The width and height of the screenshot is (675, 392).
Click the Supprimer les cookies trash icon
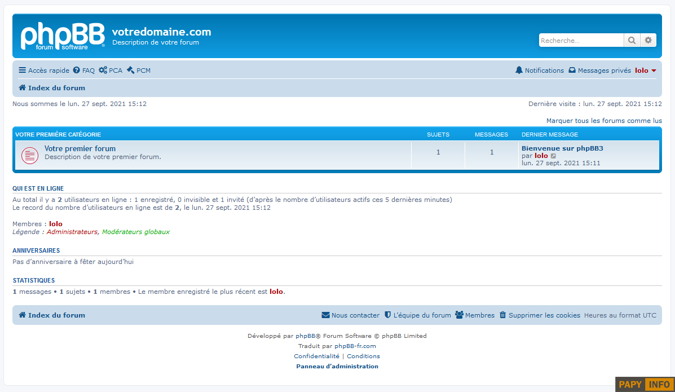(503, 315)
